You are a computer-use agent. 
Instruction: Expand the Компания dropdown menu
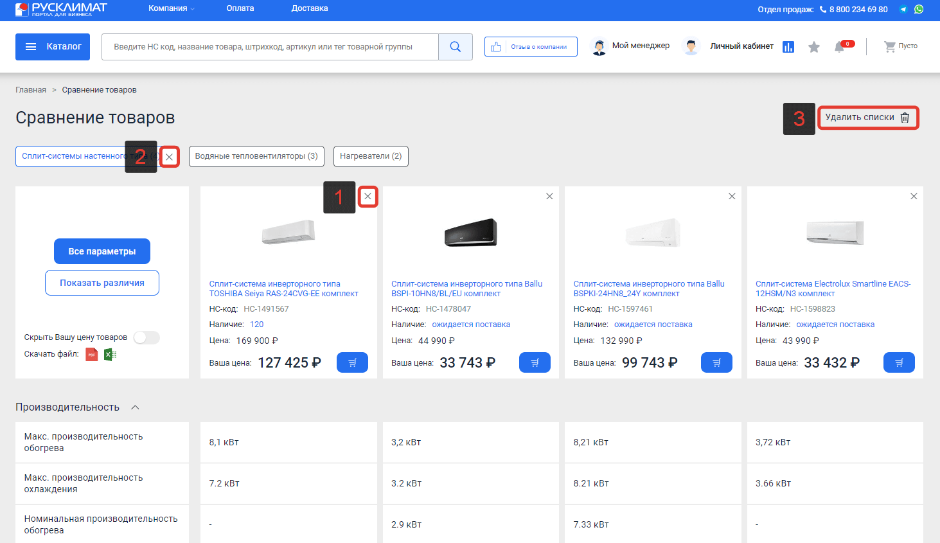click(172, 8)
